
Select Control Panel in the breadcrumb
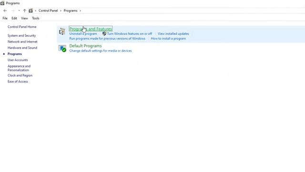[x=48, y=11]
